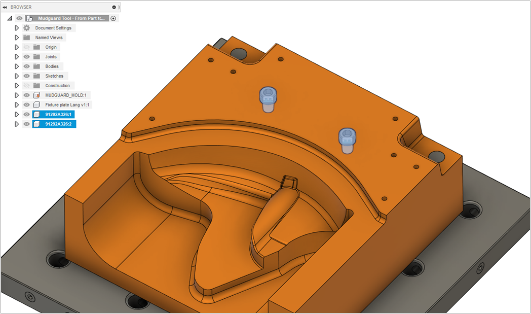
Task: Hide the MUDGUARD_MOLD:1 component
Action: (26, 95)
